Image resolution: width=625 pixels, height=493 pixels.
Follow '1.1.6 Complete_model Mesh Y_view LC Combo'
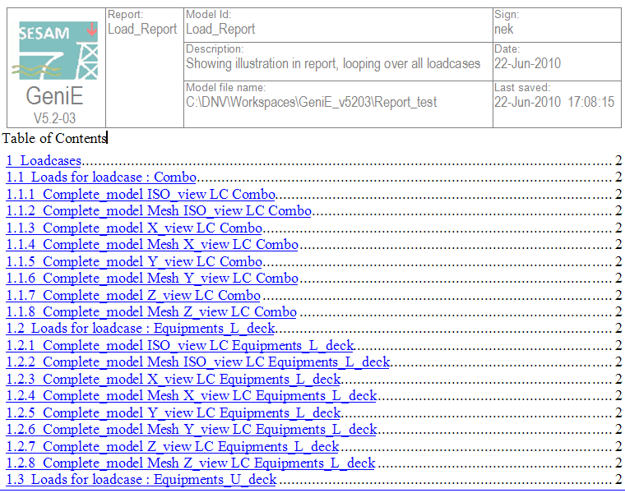coord(152,278)
